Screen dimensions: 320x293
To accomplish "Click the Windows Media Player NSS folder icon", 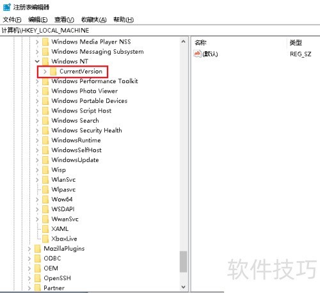I will [45, 42].
